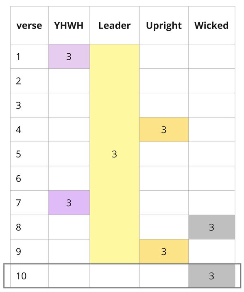Click the Wicked column header

point(211,26)
